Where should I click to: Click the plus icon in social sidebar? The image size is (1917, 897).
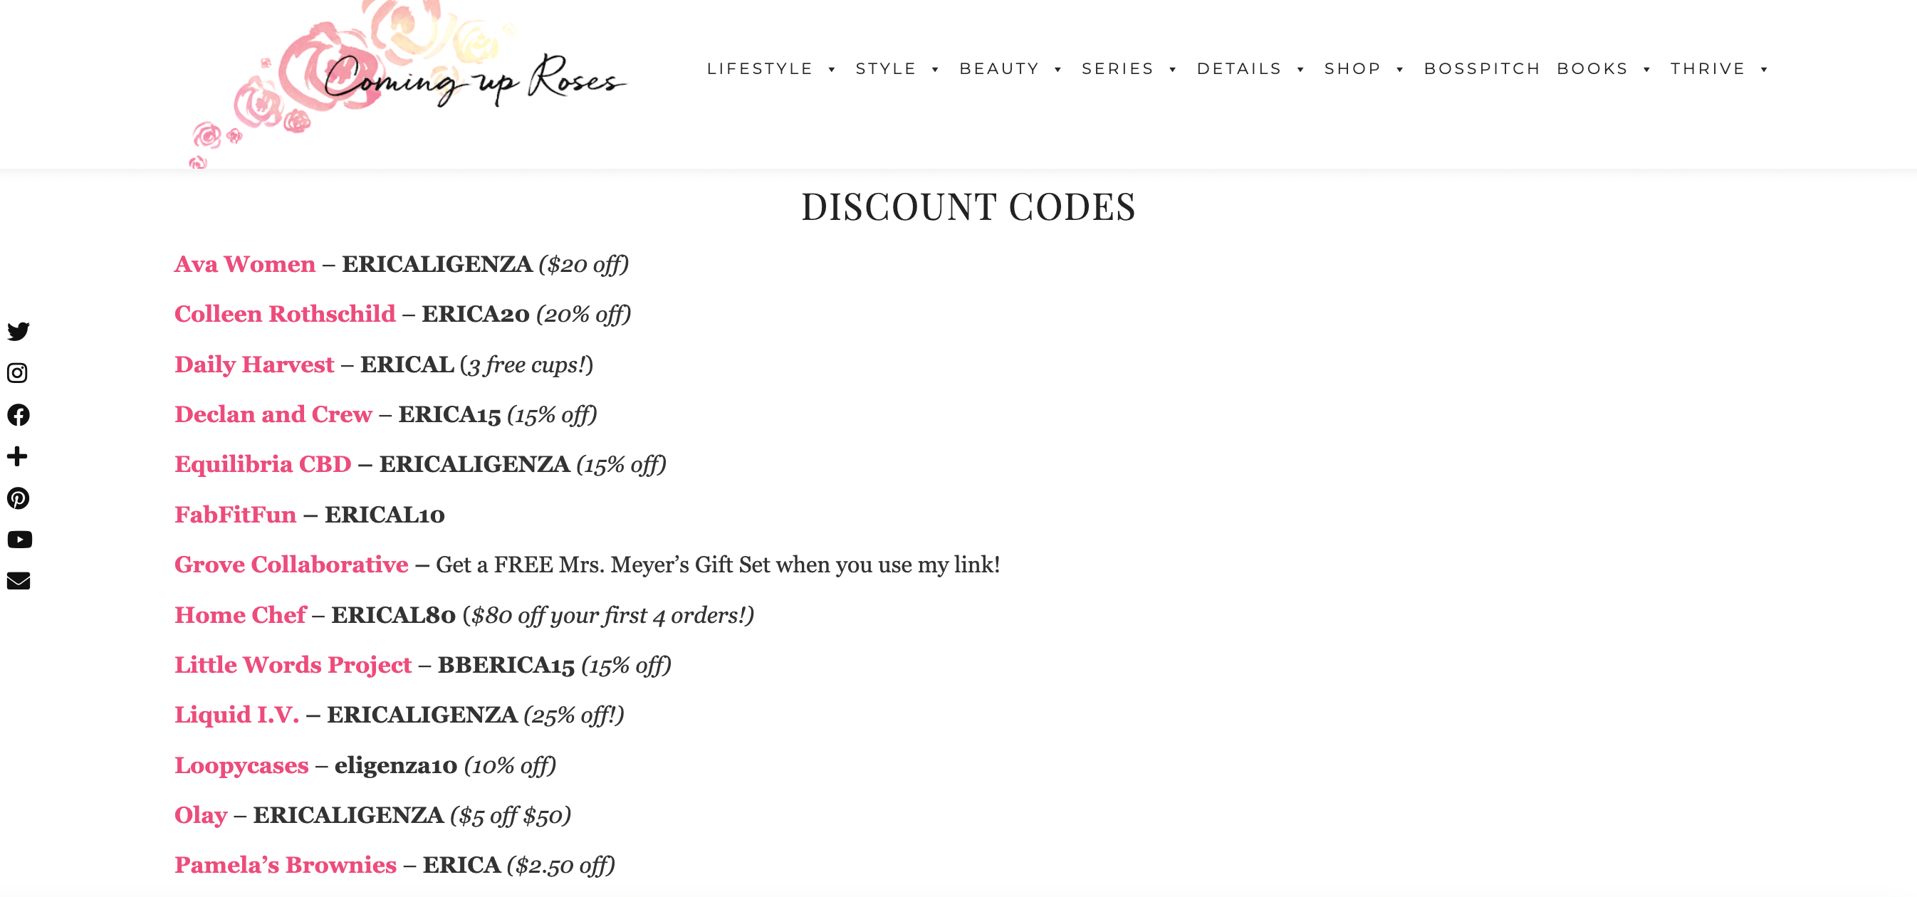[x=17, y=456]
